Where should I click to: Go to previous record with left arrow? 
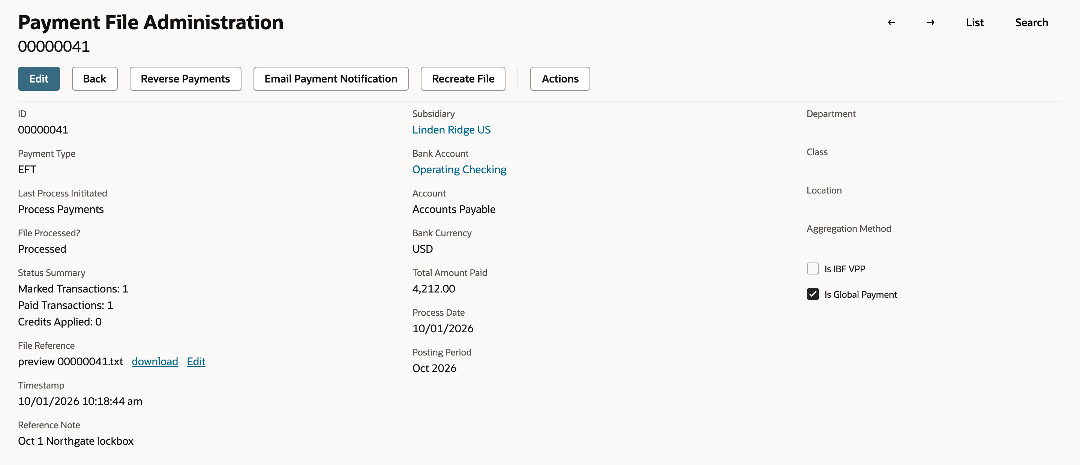tap(891, 22)
